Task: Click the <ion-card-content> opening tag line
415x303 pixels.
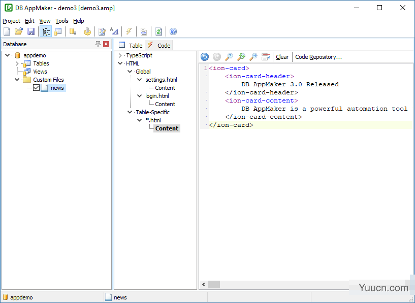Action: tap(262, 100)
